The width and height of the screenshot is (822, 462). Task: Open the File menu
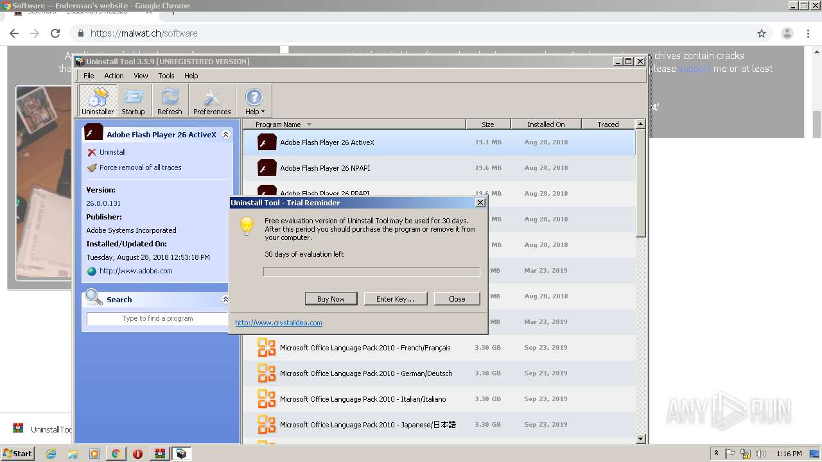[x=89, y=76]
